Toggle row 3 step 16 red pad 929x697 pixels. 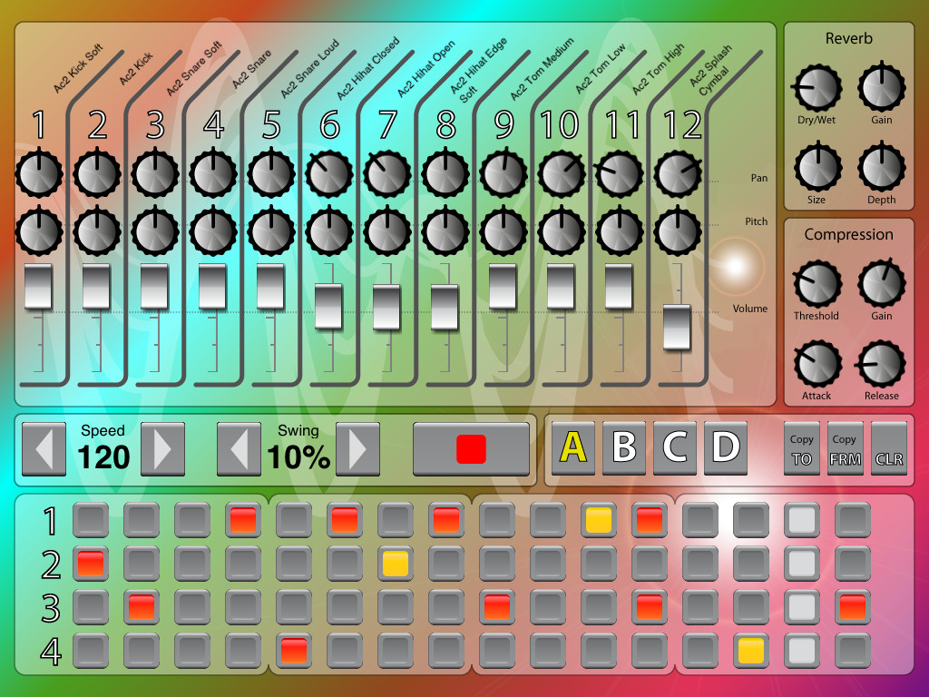(853, 607)
